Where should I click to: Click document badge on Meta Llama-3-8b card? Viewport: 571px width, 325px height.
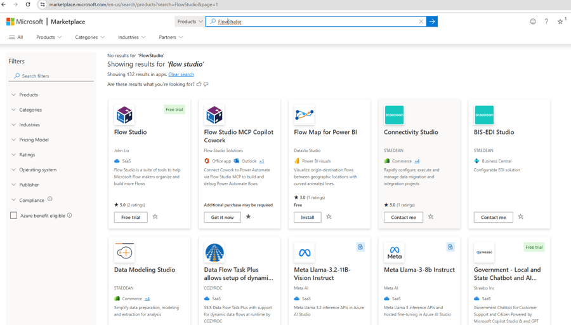click(x=450, y=247)
